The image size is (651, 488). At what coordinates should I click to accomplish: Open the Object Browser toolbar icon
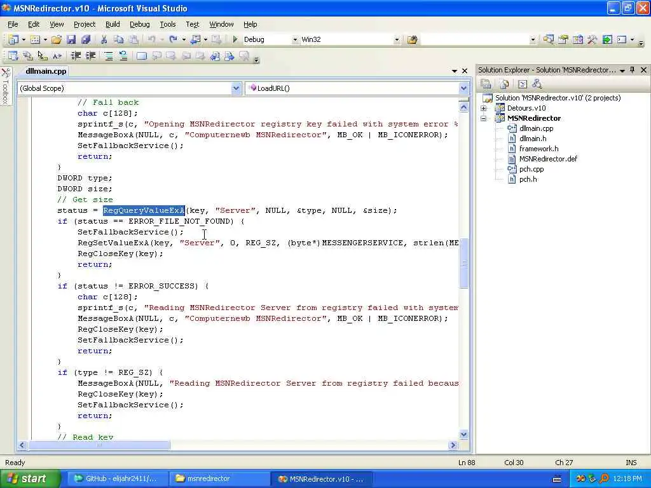click(x=577, y=39)
